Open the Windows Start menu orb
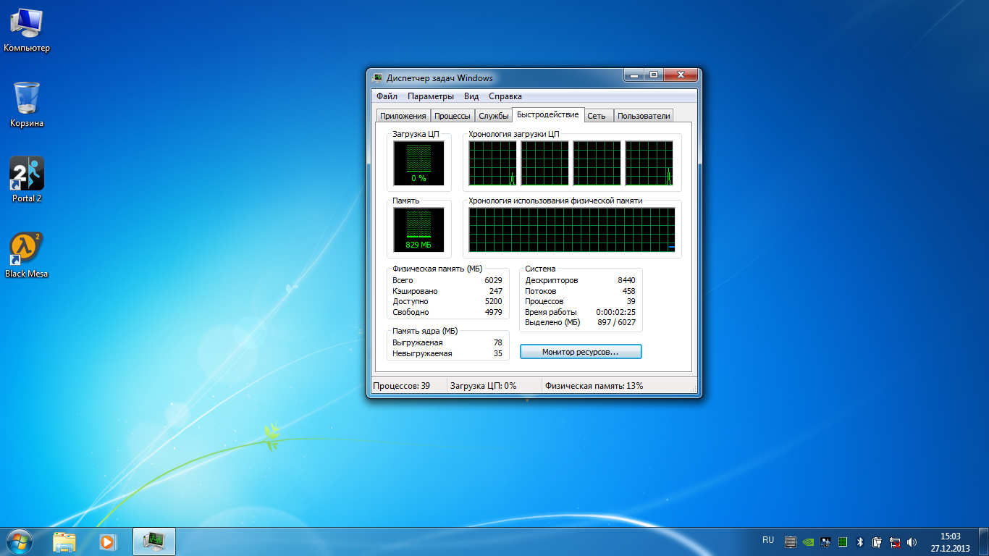 (x=20, y=541)
